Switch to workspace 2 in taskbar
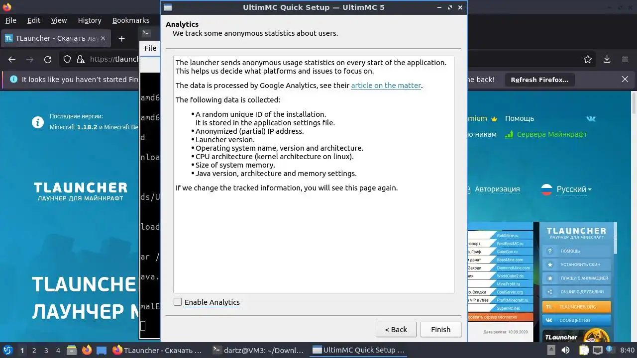 click(x=34, y=351)
